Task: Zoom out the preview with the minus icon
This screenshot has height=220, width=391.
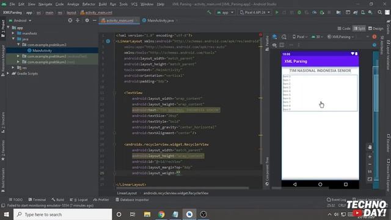Action: [x=370, y=164]
